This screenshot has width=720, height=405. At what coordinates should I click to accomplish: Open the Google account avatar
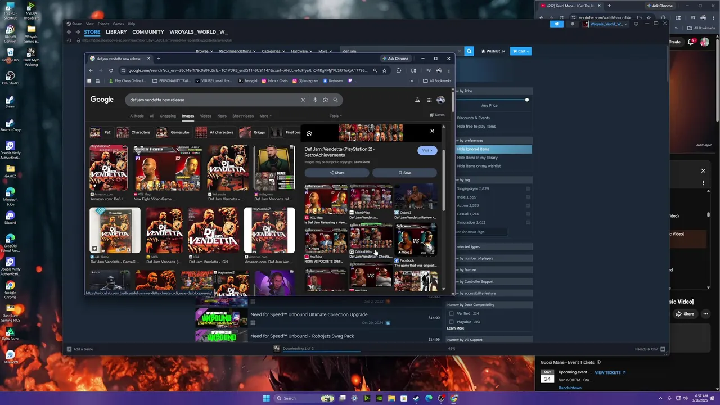440,100
